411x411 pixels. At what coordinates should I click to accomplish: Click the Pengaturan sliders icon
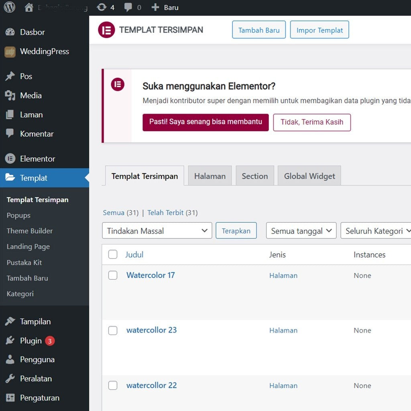click(10, 398)
